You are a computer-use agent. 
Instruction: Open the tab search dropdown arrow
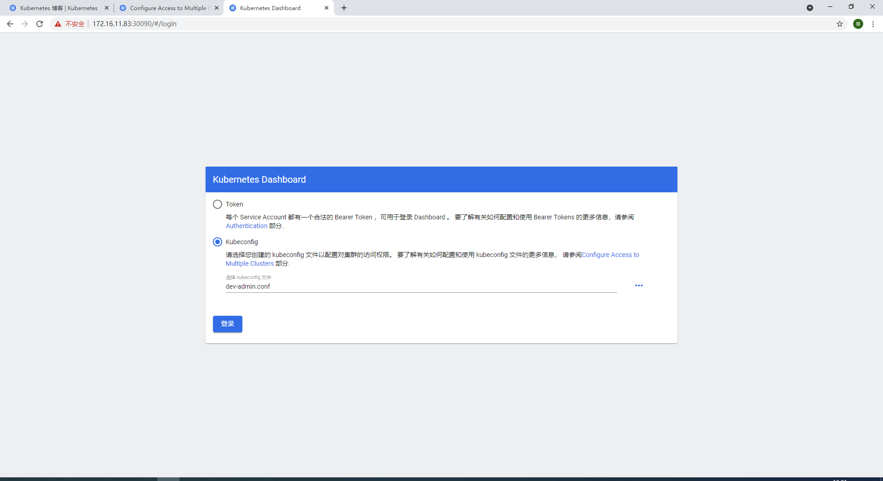click(x=810, y=8)
